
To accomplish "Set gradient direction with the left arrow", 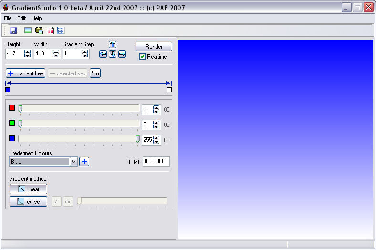I will 103,54.
